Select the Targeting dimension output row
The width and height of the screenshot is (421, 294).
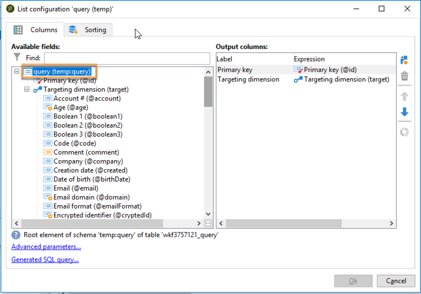pyautogui.click(x=306, y=79)
